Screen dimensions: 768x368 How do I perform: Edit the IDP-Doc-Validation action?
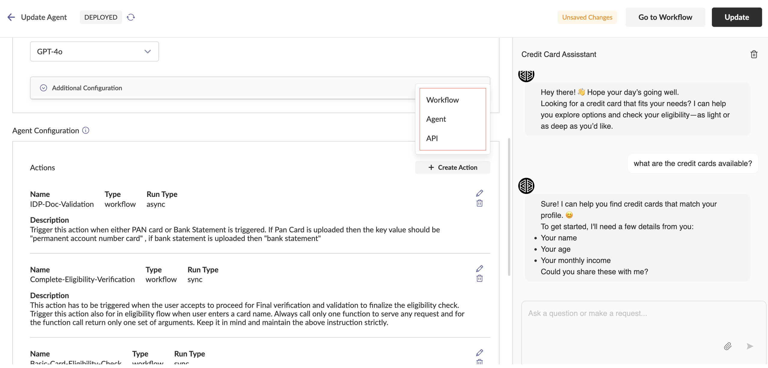click(479, 193)
